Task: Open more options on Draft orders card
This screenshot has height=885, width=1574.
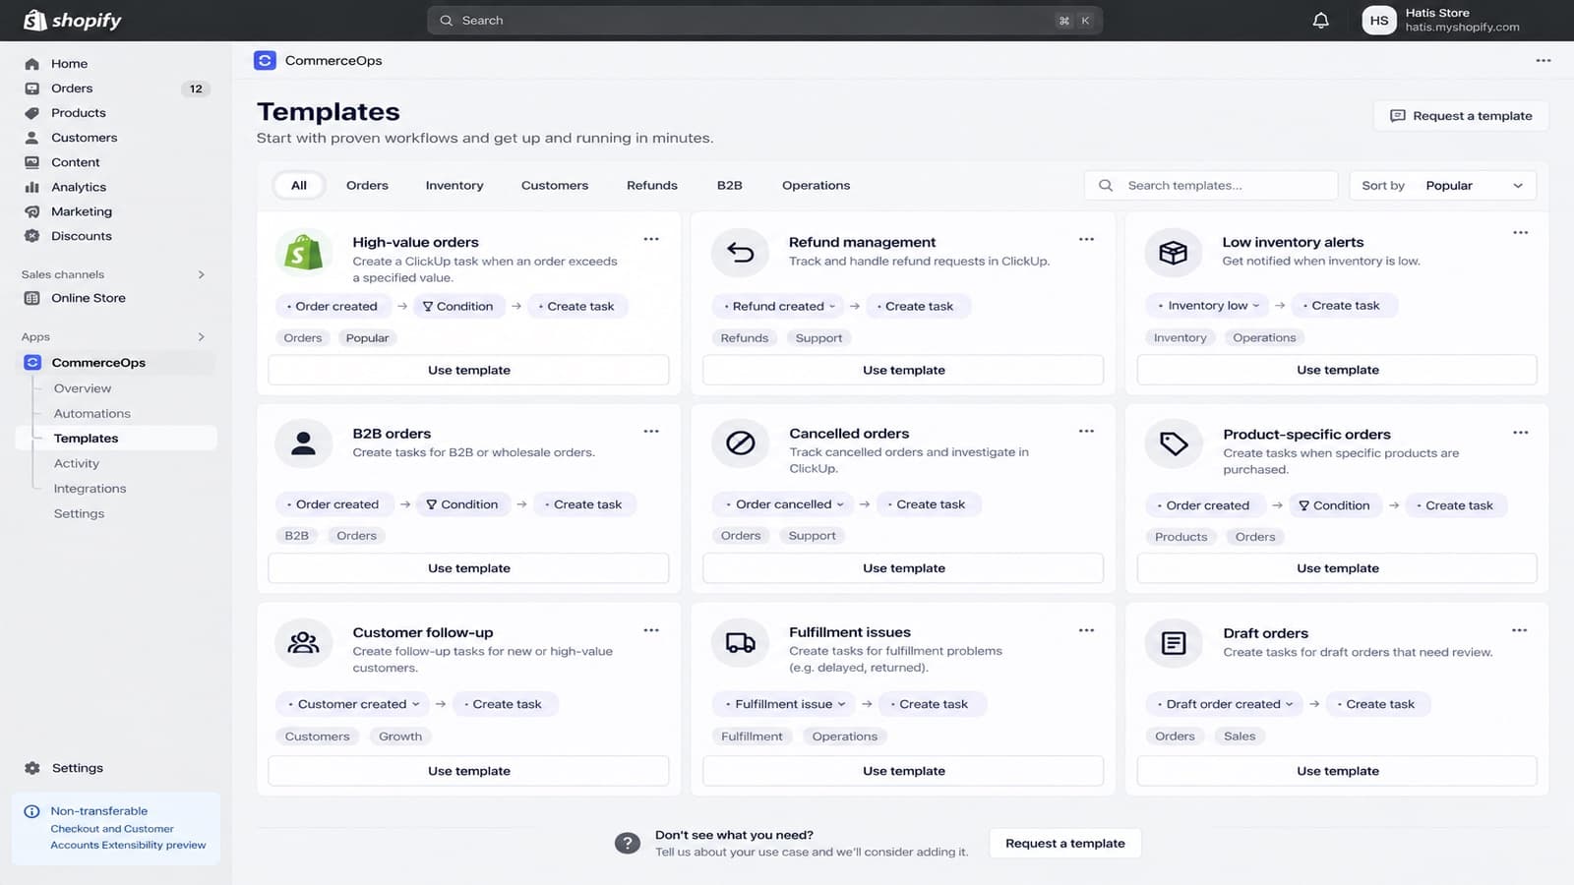Action: [x=1520, y=630]
